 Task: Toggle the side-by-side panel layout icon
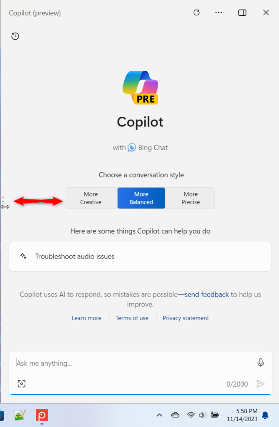(x=242, y=13)
